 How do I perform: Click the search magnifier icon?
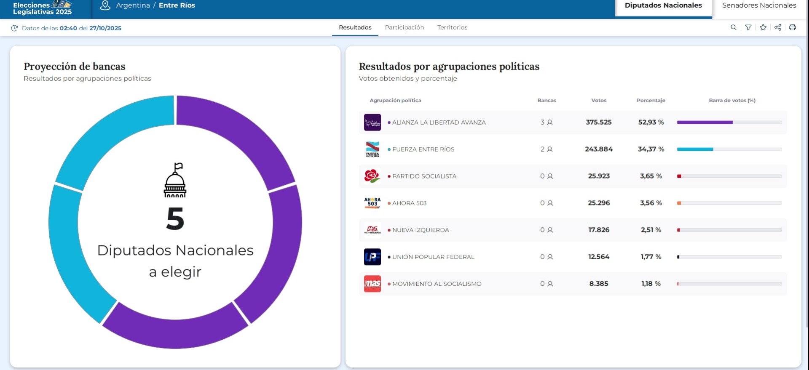point(733,27)
